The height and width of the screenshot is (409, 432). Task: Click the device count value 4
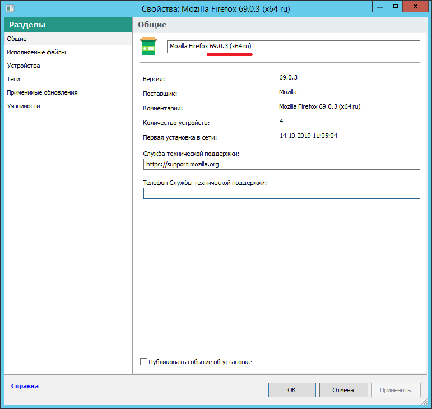pos(281,121)
